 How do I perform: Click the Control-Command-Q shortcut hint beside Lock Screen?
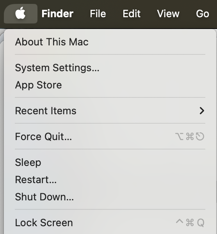pos(190,223)
